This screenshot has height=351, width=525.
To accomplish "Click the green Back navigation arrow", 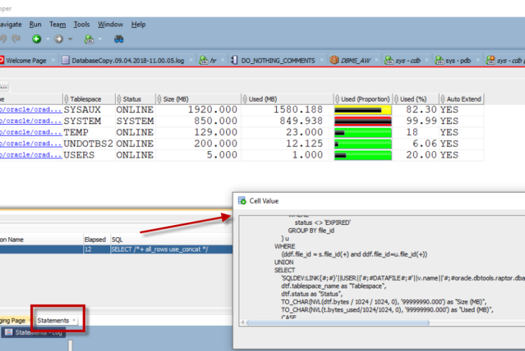I will (x=37, y=39).
